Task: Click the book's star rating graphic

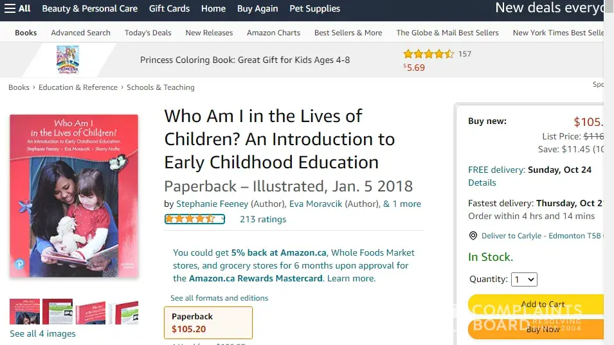Action: [x=194, y=219]
